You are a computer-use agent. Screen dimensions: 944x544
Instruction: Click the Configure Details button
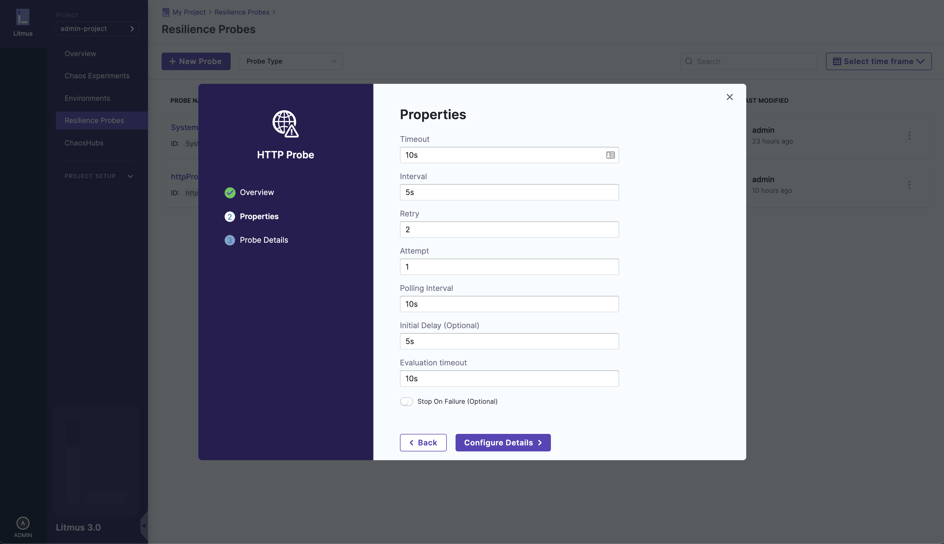click(x=502, y=442)
